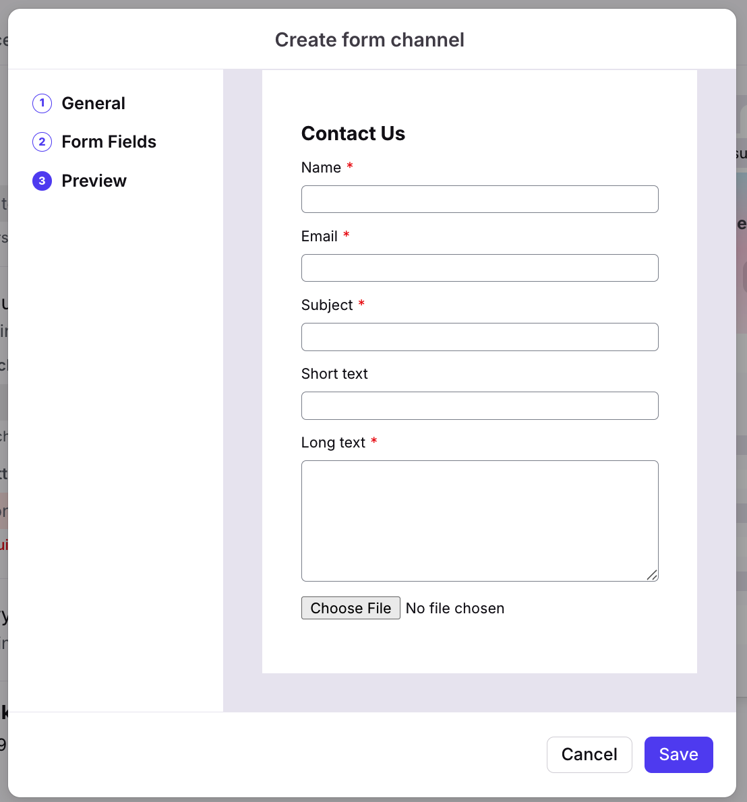Click the "No file chosen" text
The height and width of the screenshot is (802, 747).
coord(455,608)
